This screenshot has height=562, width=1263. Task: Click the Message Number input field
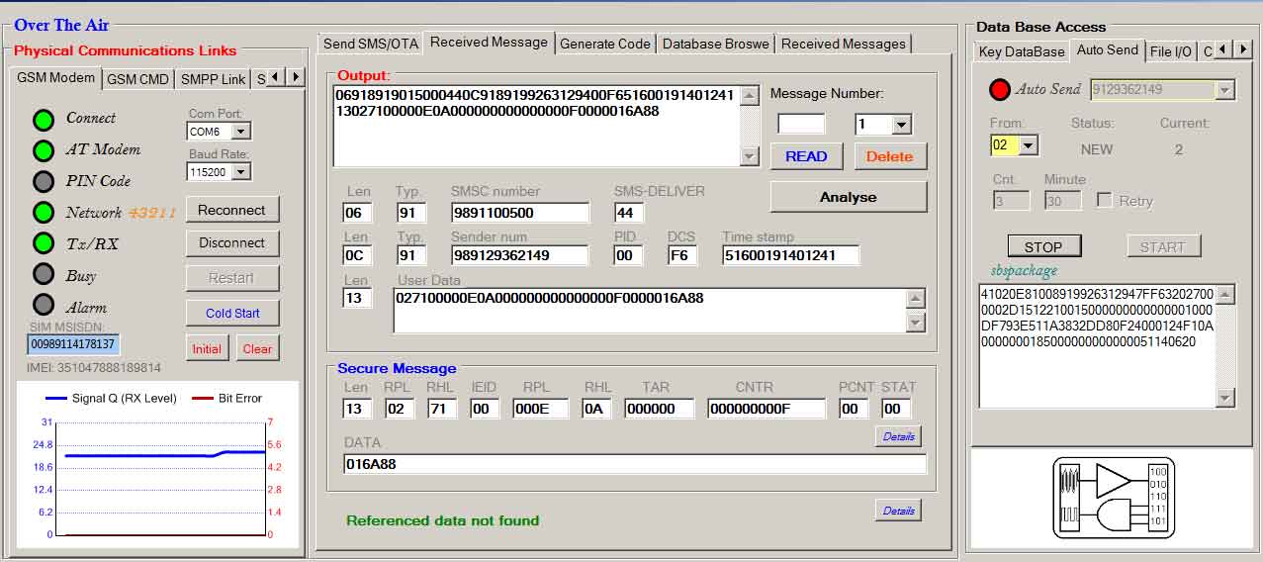(801, 124)
